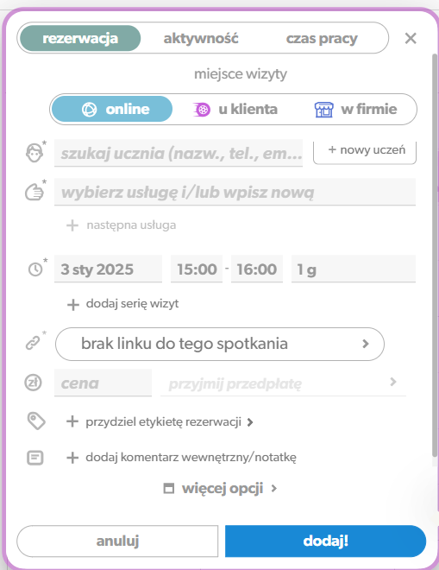The width and height of the screenshot is (439, 570).
Task: Click the plus icon before 'następna usługa'
Action: tap(72, 225)
